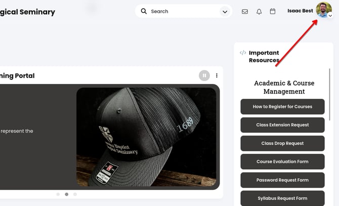
Task: Open the three-dot menu on the portal card
Action: pos(217,76)
